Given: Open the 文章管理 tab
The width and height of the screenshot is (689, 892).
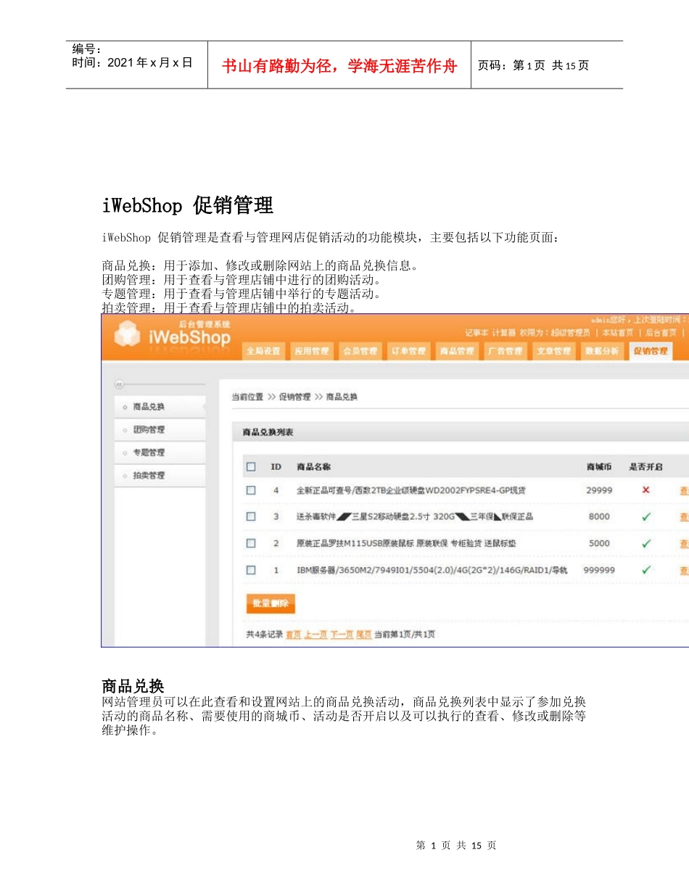Looking at the screenshot, I should (x=553, y=351).
